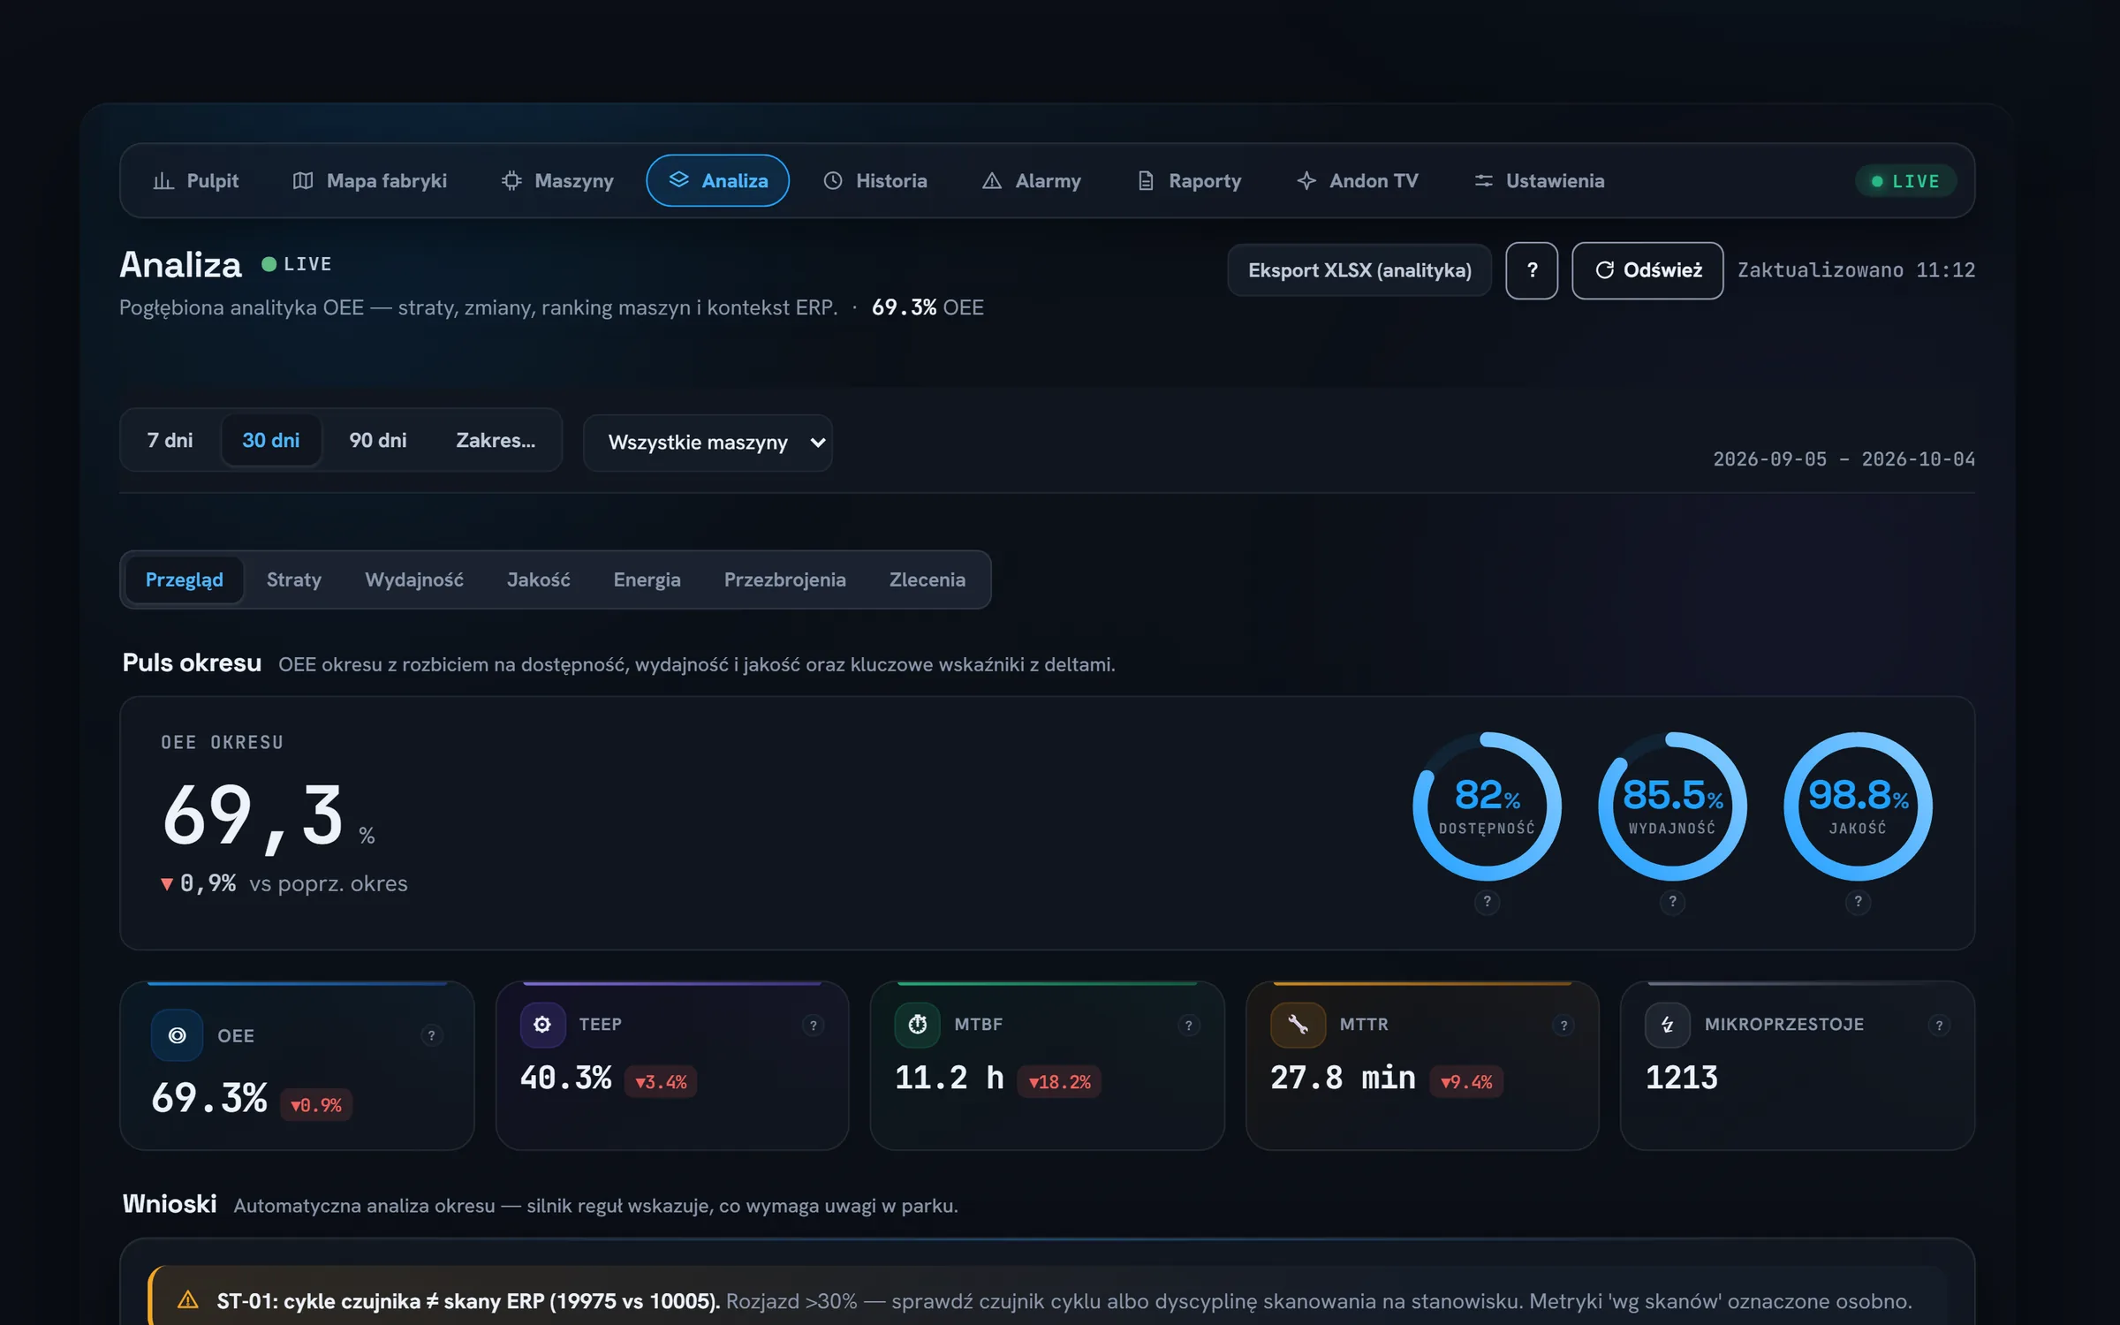Click the TEEP card gear icon
The height and width of the screenshot is (1325, 2120).
pyautogui.click(x=542, y=1025)
